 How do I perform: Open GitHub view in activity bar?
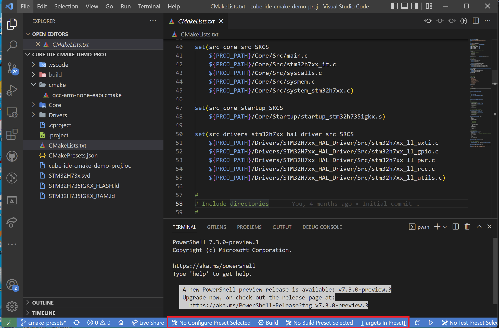[x=12, y=156]
